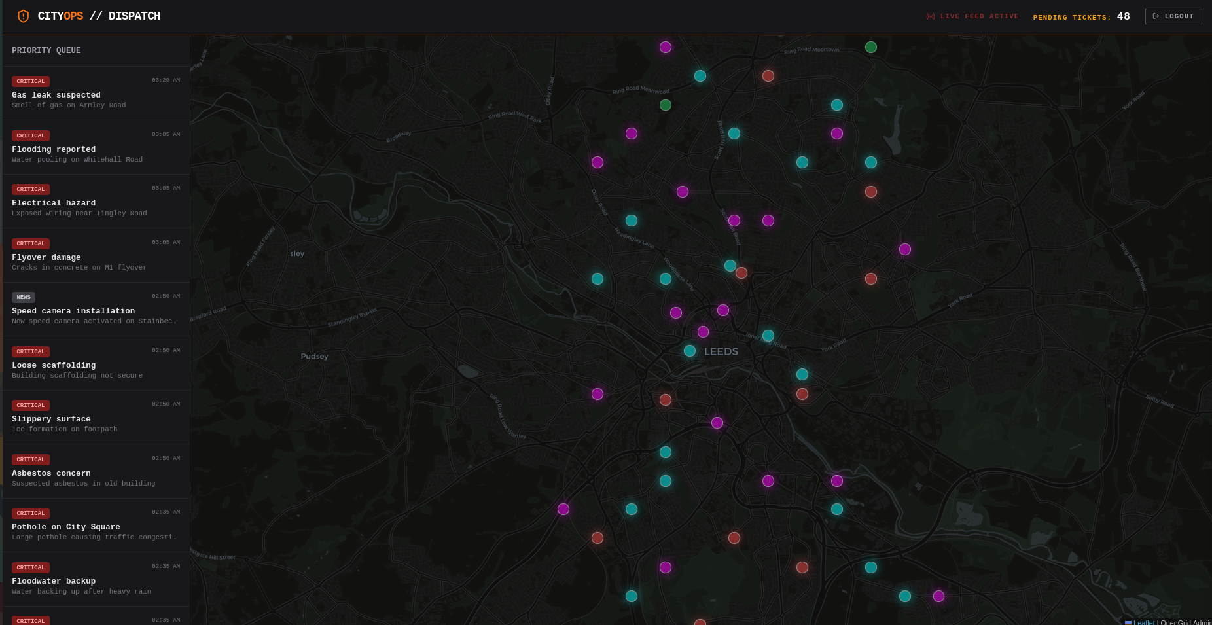Click the CRITICAL badge on Electrical hazard ticket

[x=31, y=189]
